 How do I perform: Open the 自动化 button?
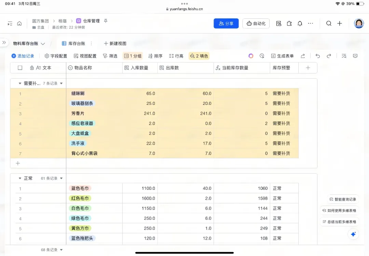(256, 24)
